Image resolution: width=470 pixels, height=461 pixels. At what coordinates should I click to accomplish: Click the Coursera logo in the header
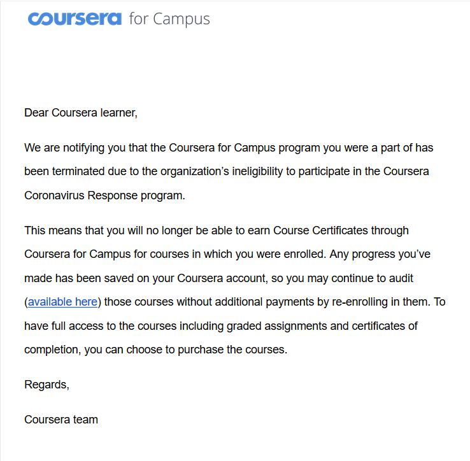(x=74, y=18)
